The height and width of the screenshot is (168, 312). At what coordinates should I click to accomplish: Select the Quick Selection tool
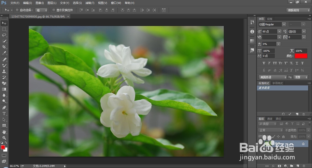(x=4, y=41)
